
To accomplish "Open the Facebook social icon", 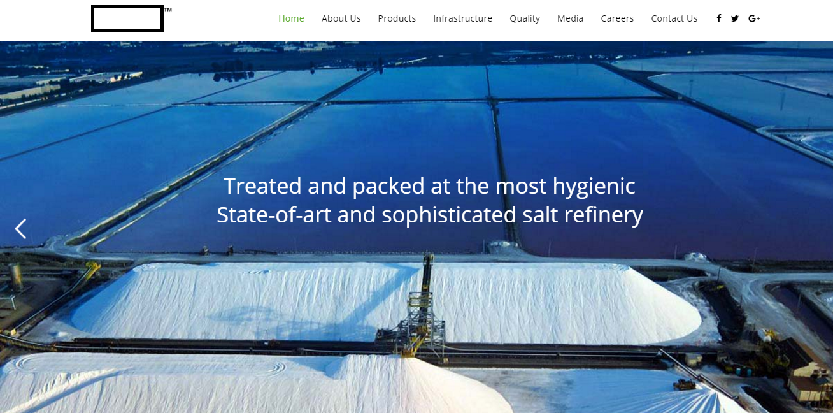I will (x=719, y=18).
